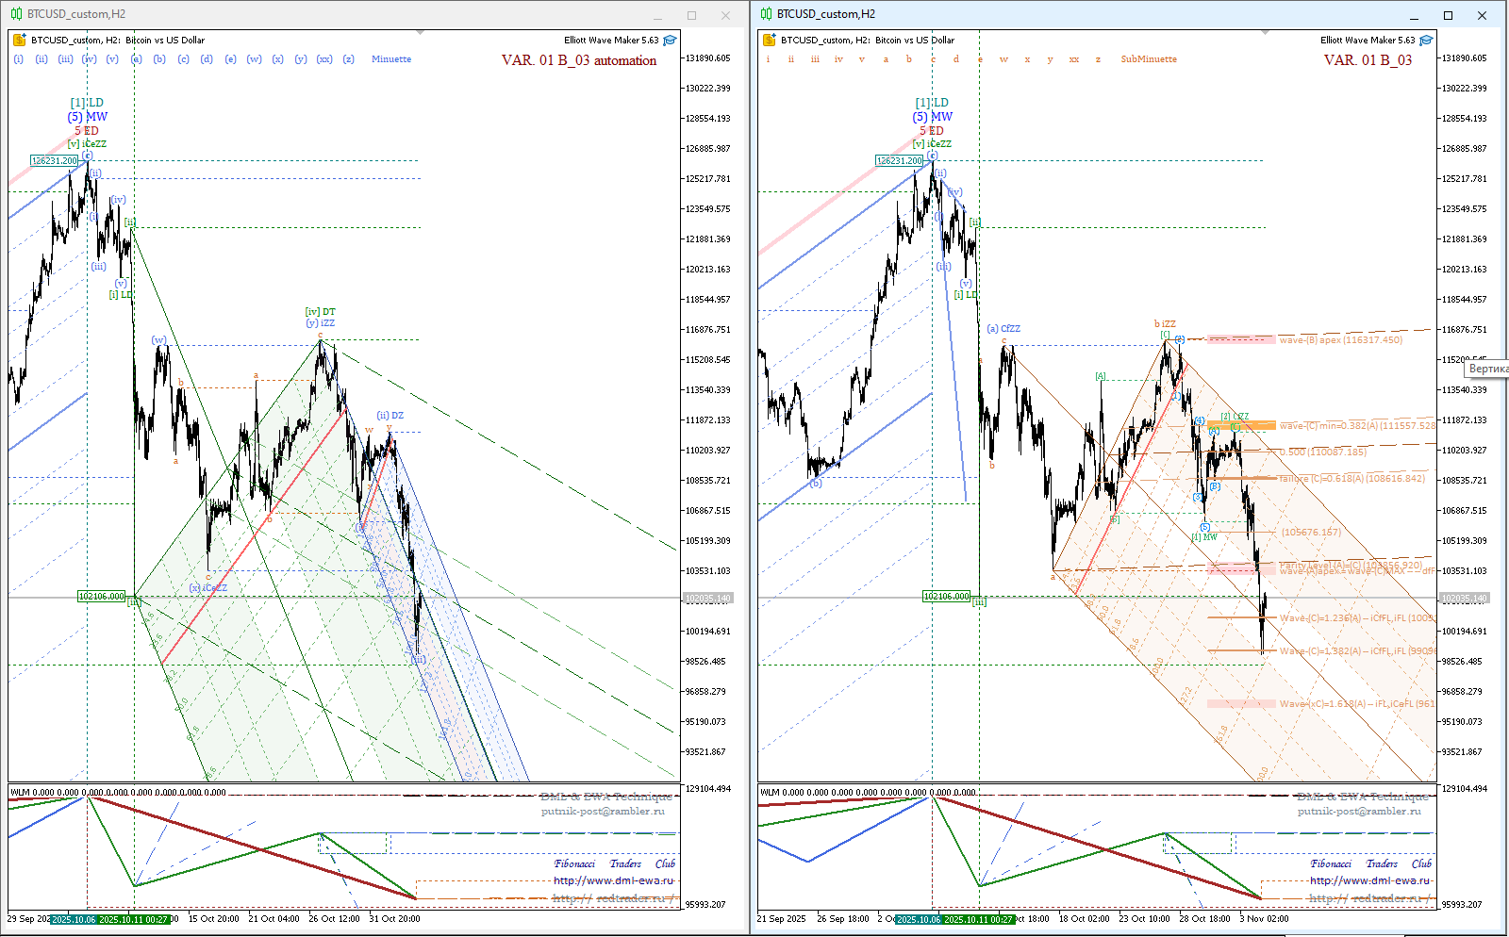Click candlestick icon in right window title bar
Image resolution: width=1509 pixels, height=937 pixels.
point(766,14)
